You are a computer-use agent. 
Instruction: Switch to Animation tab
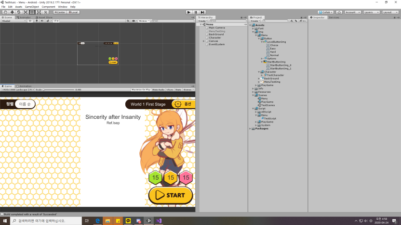point(24,86)
